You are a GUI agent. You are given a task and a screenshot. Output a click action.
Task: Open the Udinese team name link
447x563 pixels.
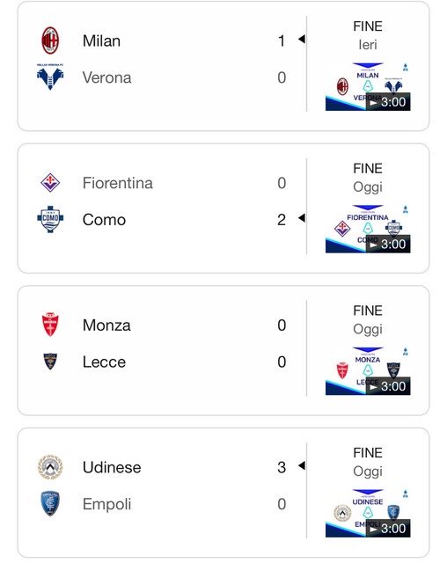click(112, 467)
